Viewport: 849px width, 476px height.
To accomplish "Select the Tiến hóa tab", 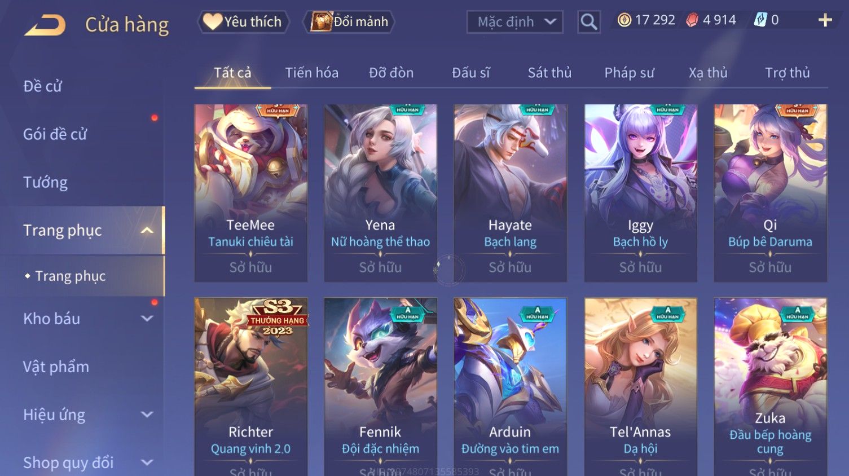I will tap(311, 73).
